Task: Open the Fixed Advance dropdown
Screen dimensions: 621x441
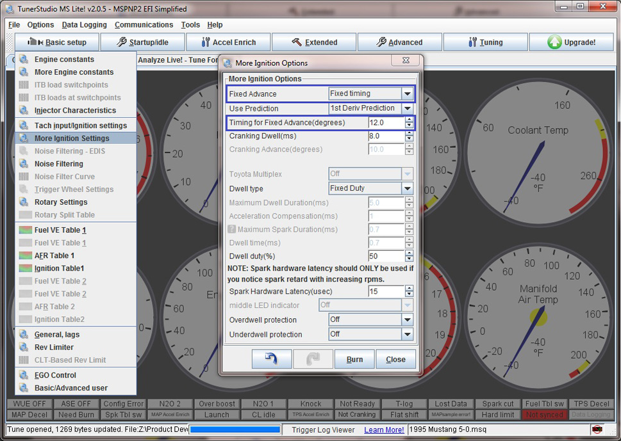Action: tap(407, 93)
